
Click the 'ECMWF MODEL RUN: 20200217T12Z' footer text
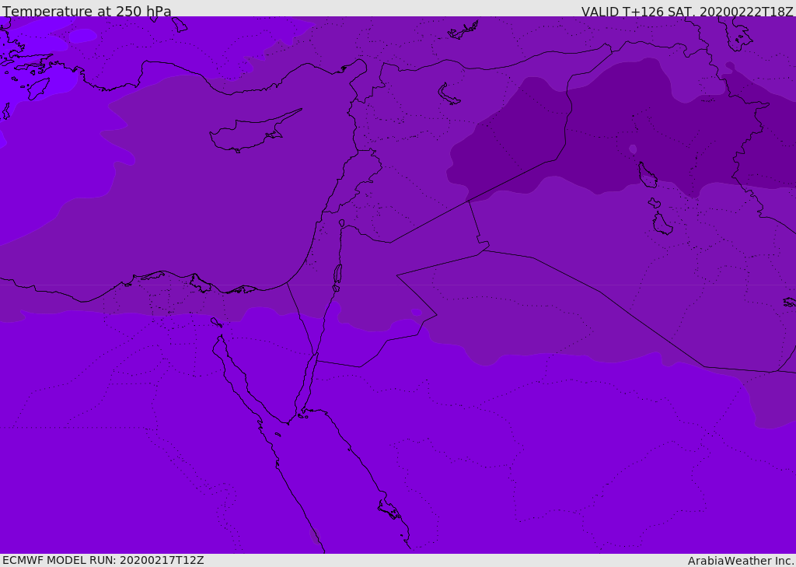click(x=103, y=561)
